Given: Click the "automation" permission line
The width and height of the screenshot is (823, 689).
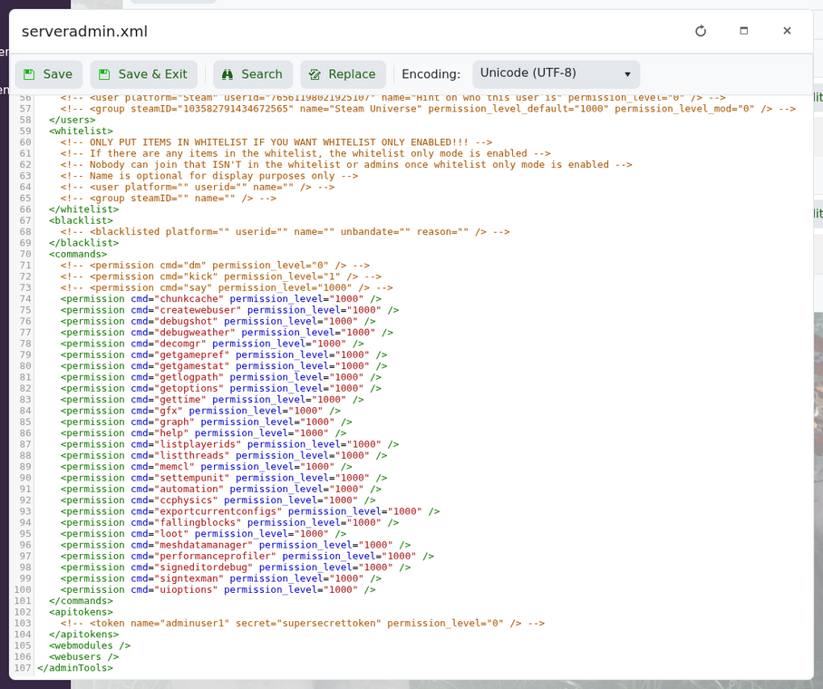Looking at the screenshot, I should [x=221, y=489].
